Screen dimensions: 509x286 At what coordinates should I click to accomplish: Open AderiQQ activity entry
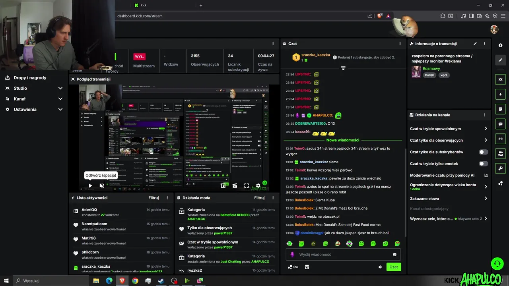pos(120,212)
